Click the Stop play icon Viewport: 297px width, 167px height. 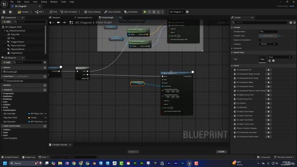154,12
